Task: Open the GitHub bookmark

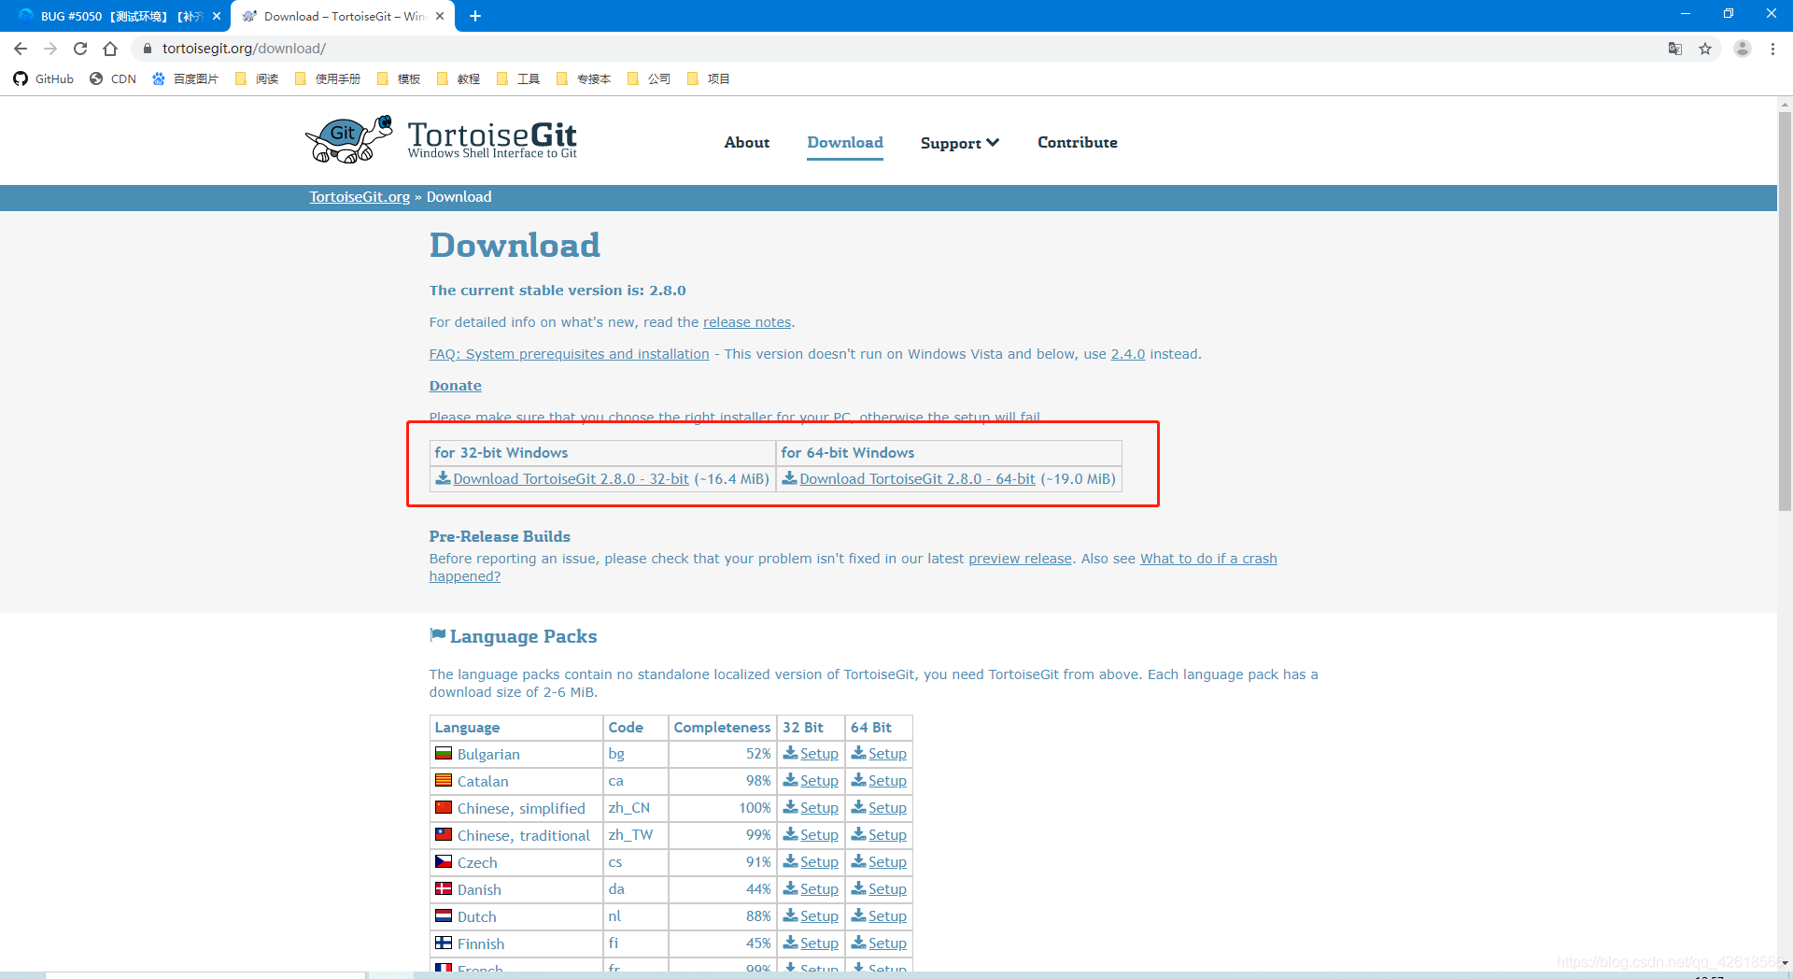Action: (x=44, y=78)
